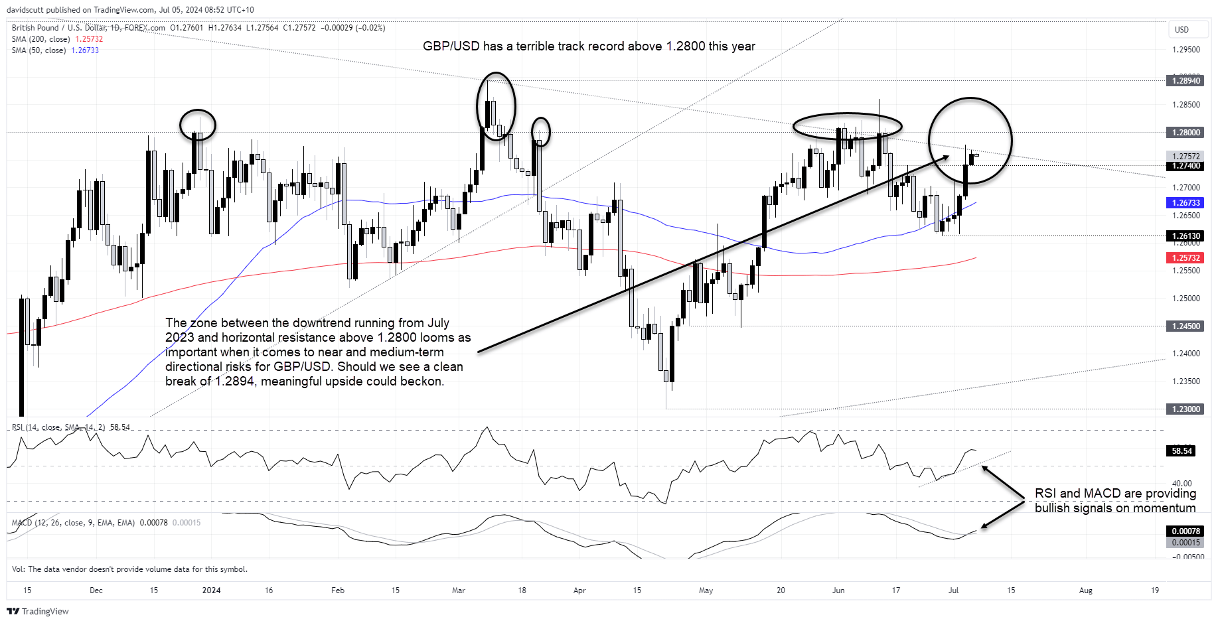
Task: Click the 1.24000 price axis label
Action: (x=1186, y=354)
